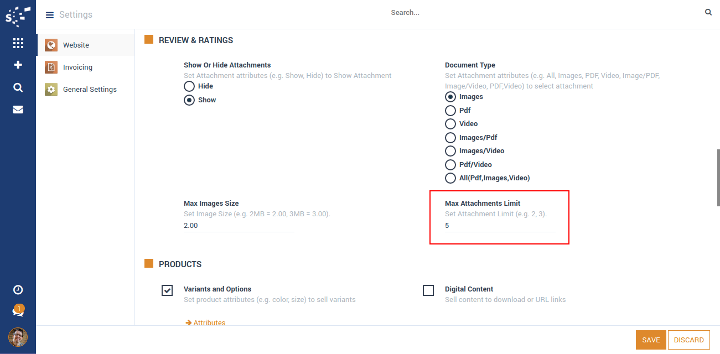Open the General Settings tab
720x354 pixels.
90,90
